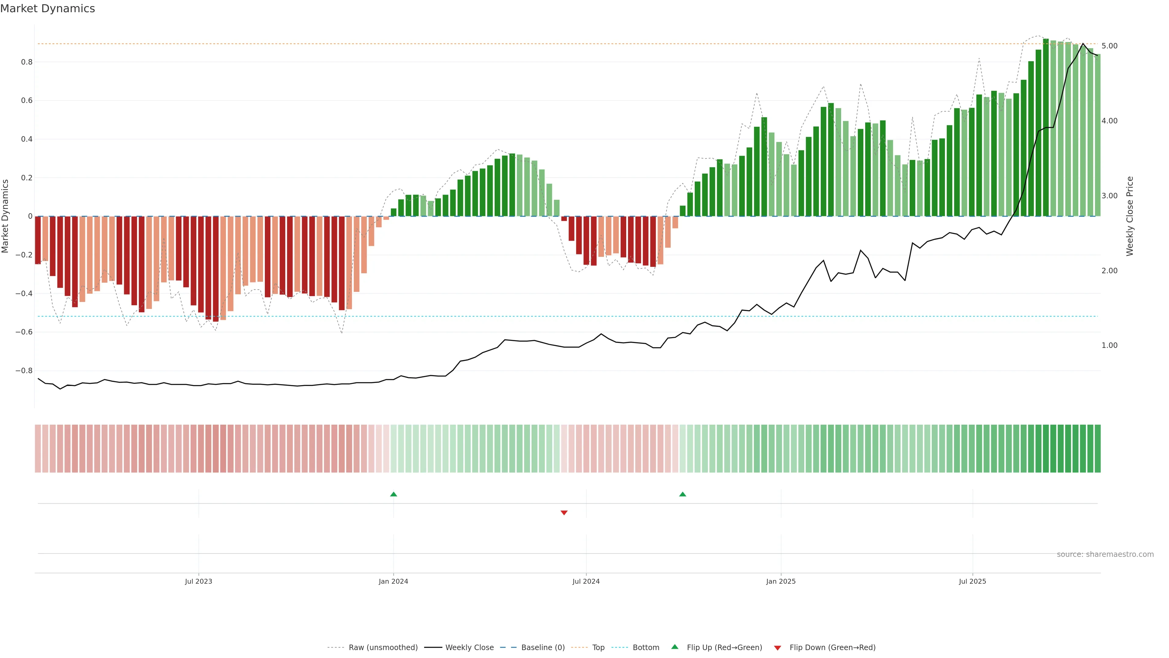
Task: Click the Weekly Close Price axis title
Action: [1130, 216]
